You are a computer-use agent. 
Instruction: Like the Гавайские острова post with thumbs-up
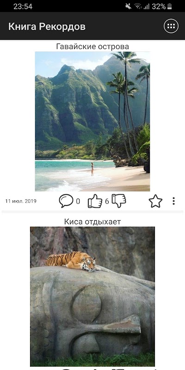click(95, 201)
